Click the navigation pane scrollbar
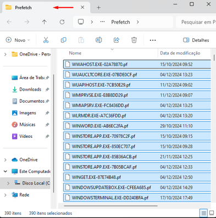The height and width of the screenshot is (218, 216). tap(53, 133)
